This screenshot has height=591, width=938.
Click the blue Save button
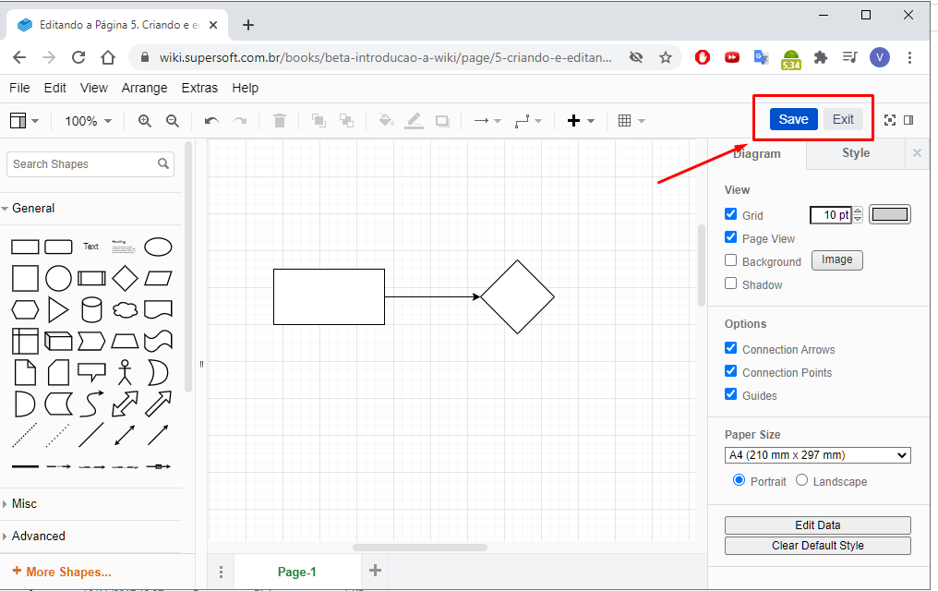point(793,119)
